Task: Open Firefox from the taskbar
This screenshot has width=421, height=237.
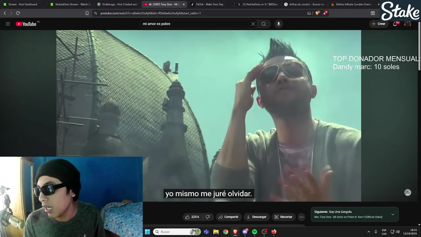Action: click(x=274, y=232)
